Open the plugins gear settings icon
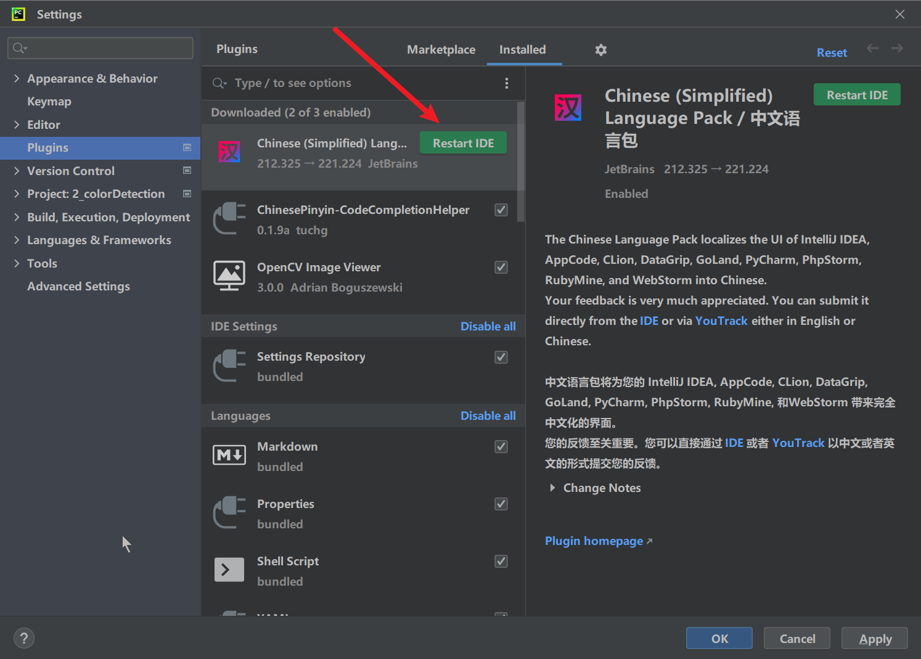Screen dimensions: 921x659 601,50
